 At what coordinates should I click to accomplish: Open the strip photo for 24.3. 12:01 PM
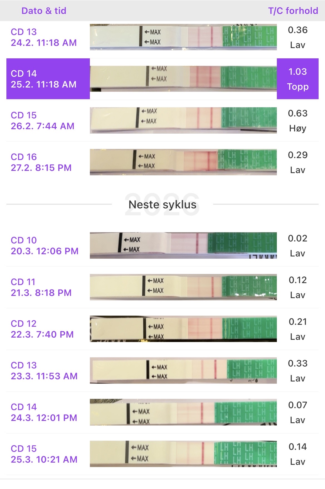(x=183, y=412)
